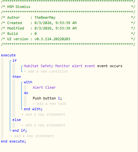
Task: Click the 'event occurs' text in the condition
Action: pyautogui.click(x=110, y=66)
